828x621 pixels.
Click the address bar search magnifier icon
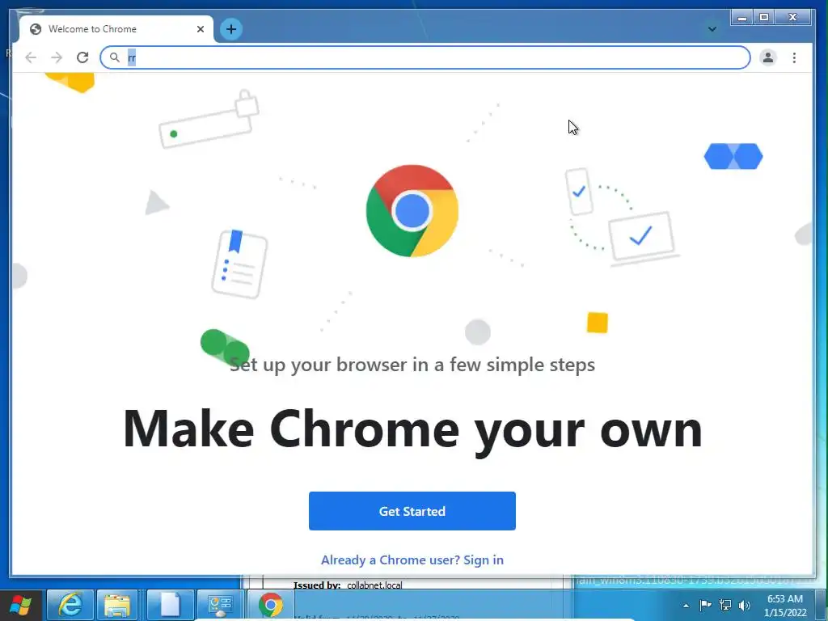pyautogui.click(x=115, y=57)
